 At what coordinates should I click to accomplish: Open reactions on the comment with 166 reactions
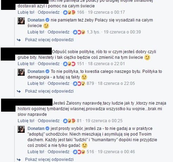point(69,12)
